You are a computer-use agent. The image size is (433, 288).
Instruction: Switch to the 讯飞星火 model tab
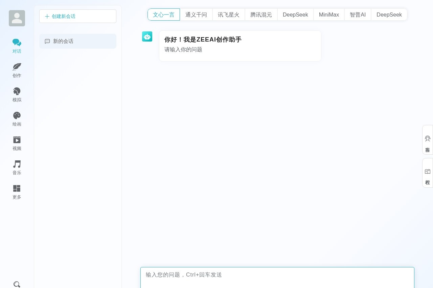tap(229, 15)
